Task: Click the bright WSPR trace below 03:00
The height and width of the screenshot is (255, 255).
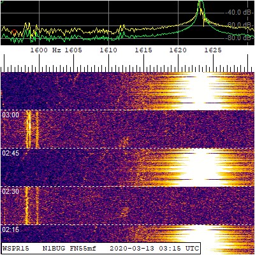Action: coord(29,129)
